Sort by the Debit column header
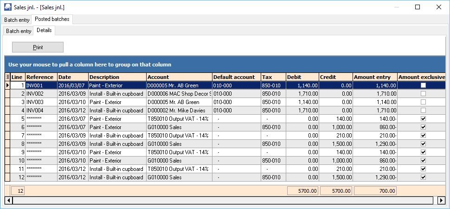The height and width of the screenshot is (209, 450). (x=302, y=77)
